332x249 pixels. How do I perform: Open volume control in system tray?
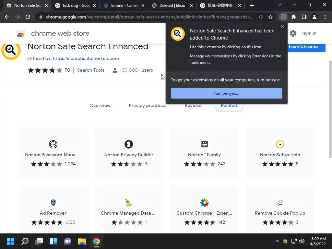(302, 241)
